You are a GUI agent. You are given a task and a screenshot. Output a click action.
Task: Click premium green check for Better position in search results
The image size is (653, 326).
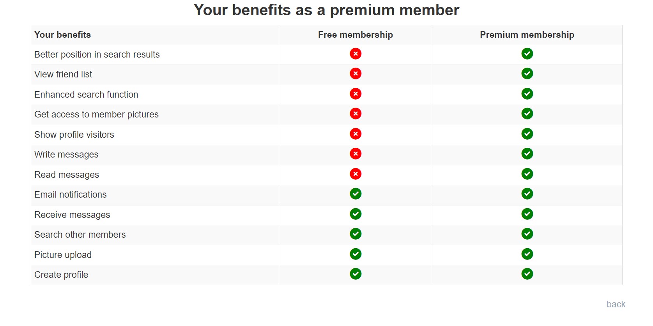click(x=527, y=54)
